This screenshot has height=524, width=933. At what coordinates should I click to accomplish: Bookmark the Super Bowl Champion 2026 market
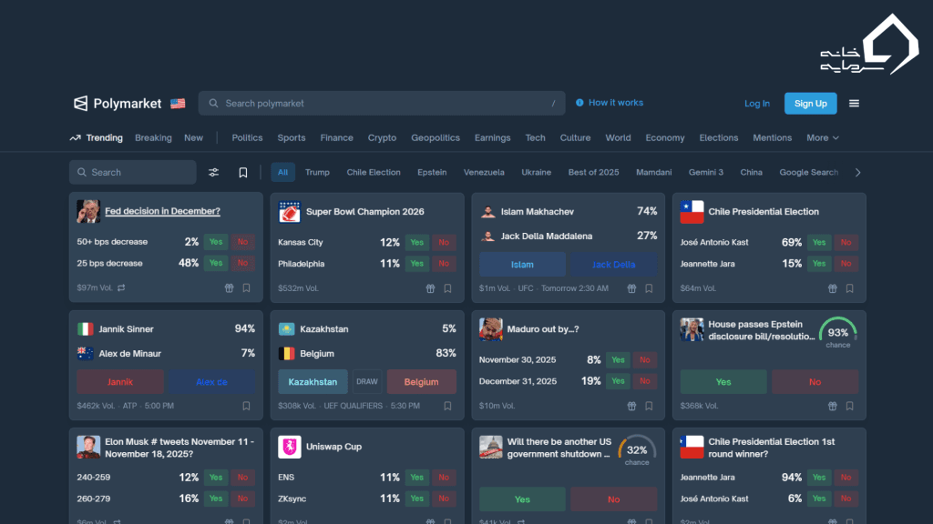click(447, 288)
